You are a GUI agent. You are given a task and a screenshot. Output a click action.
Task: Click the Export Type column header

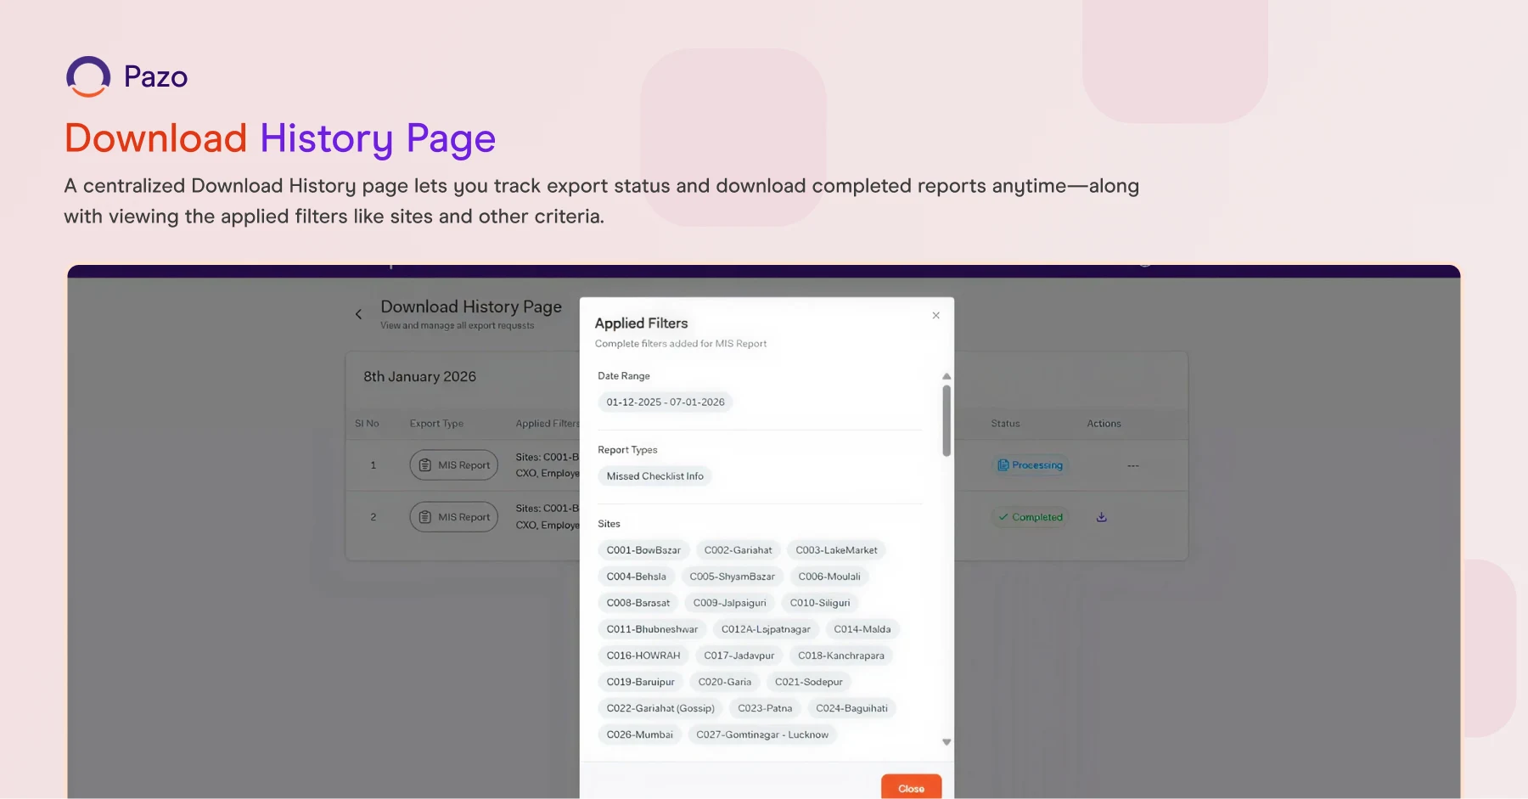coord(436,424)
